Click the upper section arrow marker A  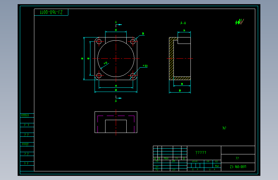click(x=118, y=24)
